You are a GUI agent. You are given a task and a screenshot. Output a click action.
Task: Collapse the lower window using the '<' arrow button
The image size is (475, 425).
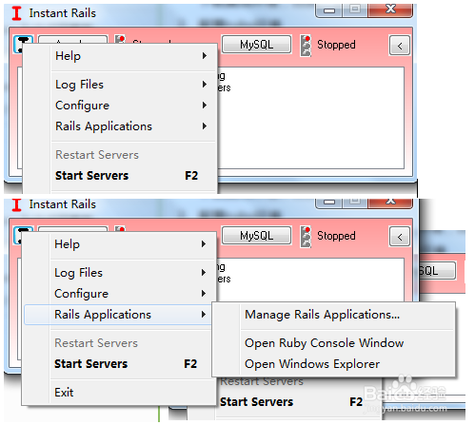point(400,237)
